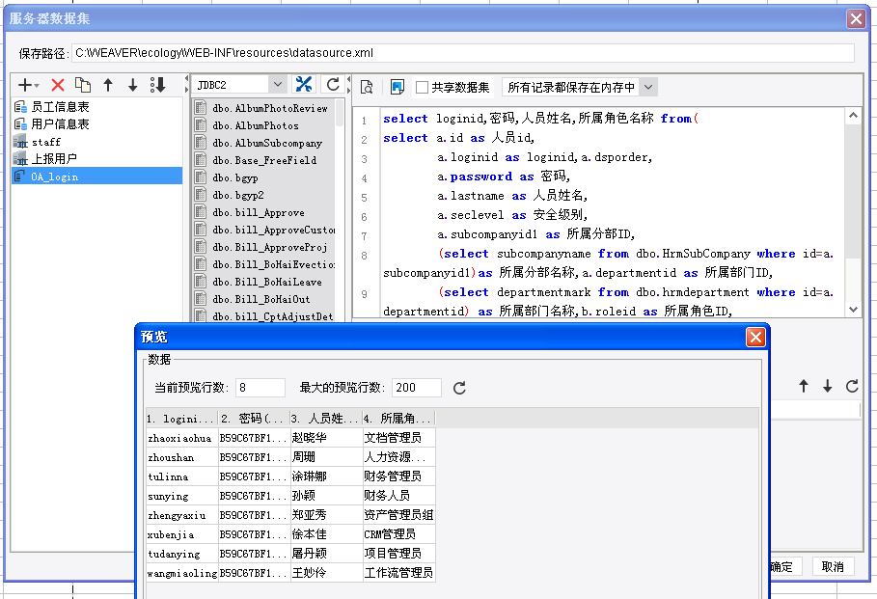The height and width of the screenshot is (599, 877).
Task: Click the copy dataset icon
Action: [x=83, y=85]
